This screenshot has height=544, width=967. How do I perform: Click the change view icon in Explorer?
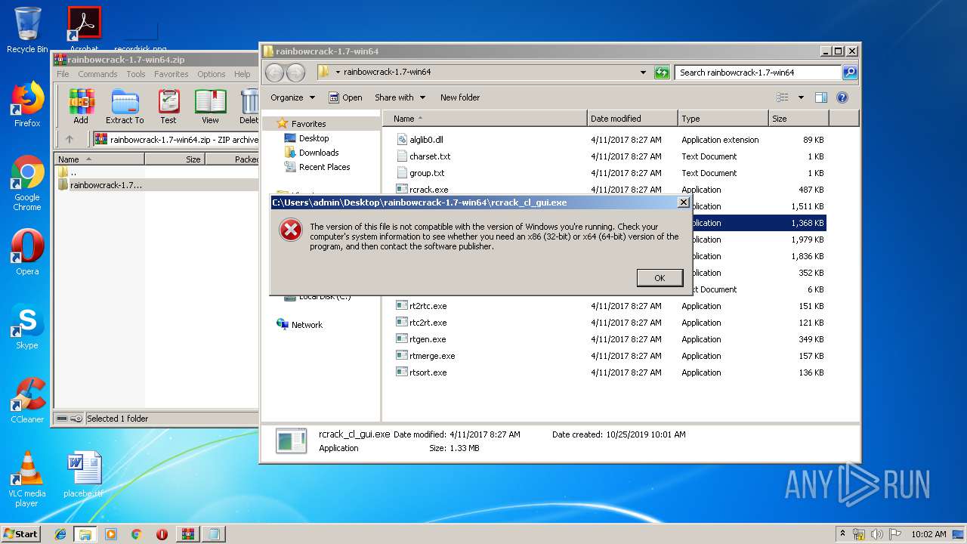(x=783, y=97)
